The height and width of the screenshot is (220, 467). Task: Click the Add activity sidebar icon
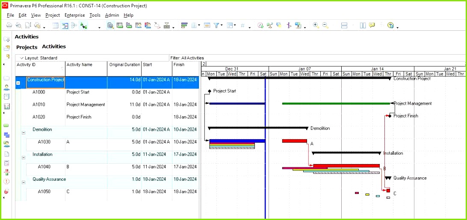(x=6, y=39)
